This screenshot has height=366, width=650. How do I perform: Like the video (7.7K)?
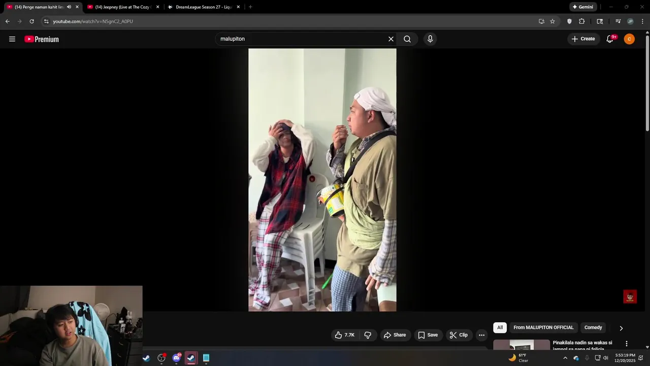(345, 335)
